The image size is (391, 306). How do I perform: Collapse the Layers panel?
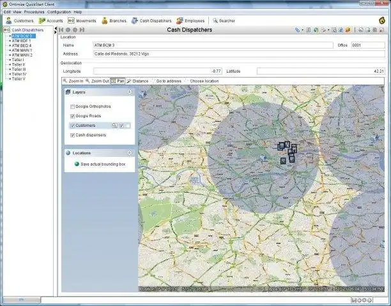[x=130, y=92]
